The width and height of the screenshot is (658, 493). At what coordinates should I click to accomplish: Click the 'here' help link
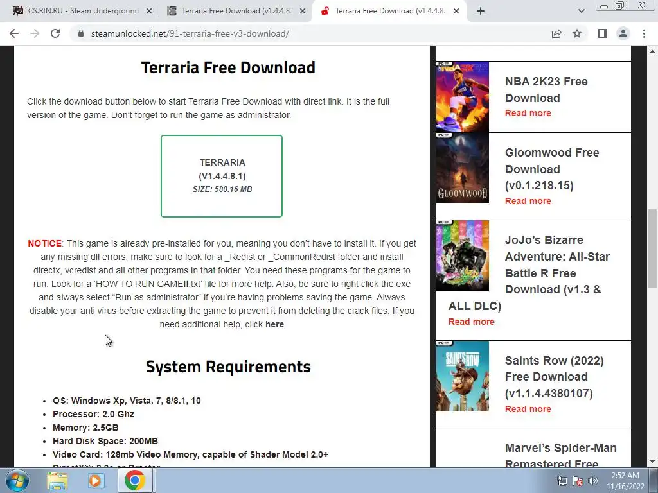click(x=274, y=324)
